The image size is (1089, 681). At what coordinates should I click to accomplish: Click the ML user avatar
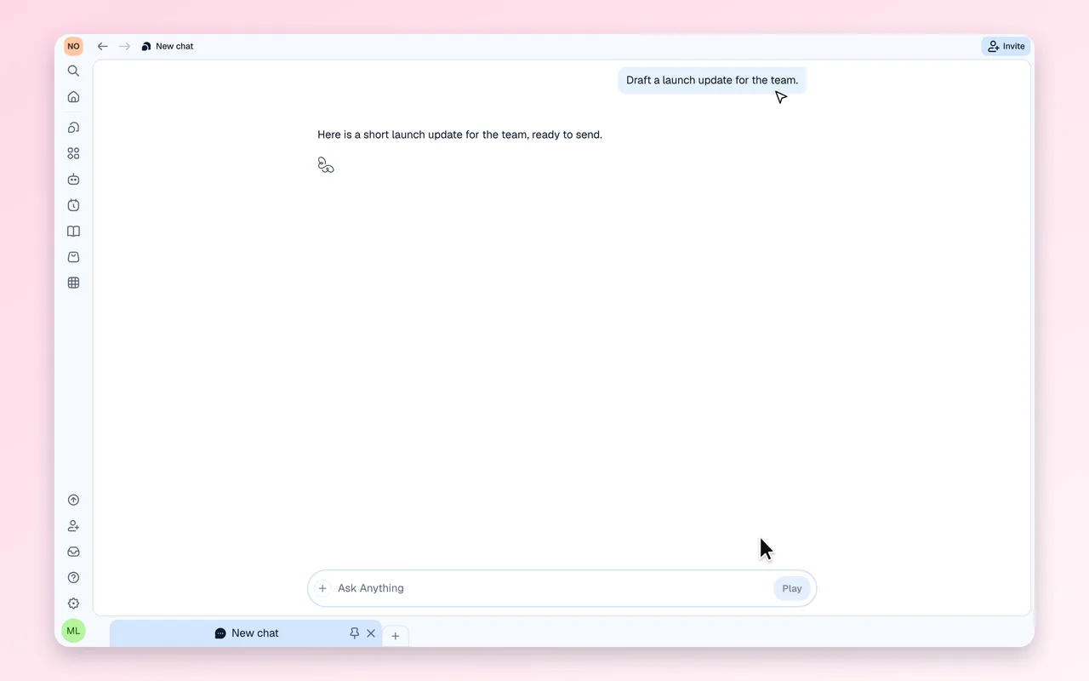click(x=73, y=631)
